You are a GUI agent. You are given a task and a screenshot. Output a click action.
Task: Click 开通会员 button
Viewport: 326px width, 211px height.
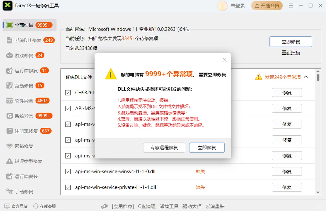(x=267, y=6)
